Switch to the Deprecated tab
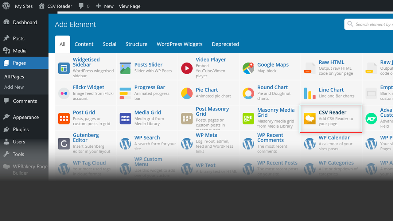Viewport: 393px width, 221px height. (x=225, y=44)
